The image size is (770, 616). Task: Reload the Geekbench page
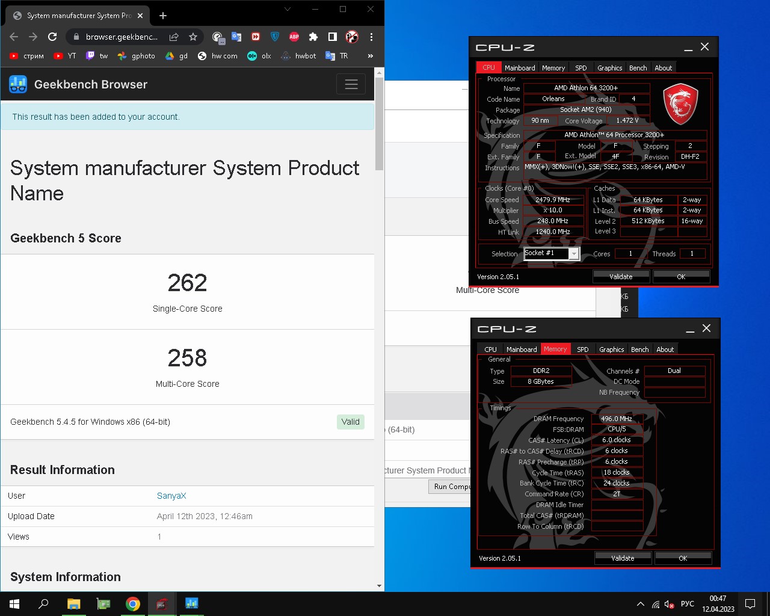point(52,37)
